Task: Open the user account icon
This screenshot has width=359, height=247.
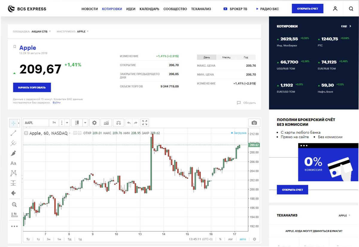Action: [x=335, y=9]
